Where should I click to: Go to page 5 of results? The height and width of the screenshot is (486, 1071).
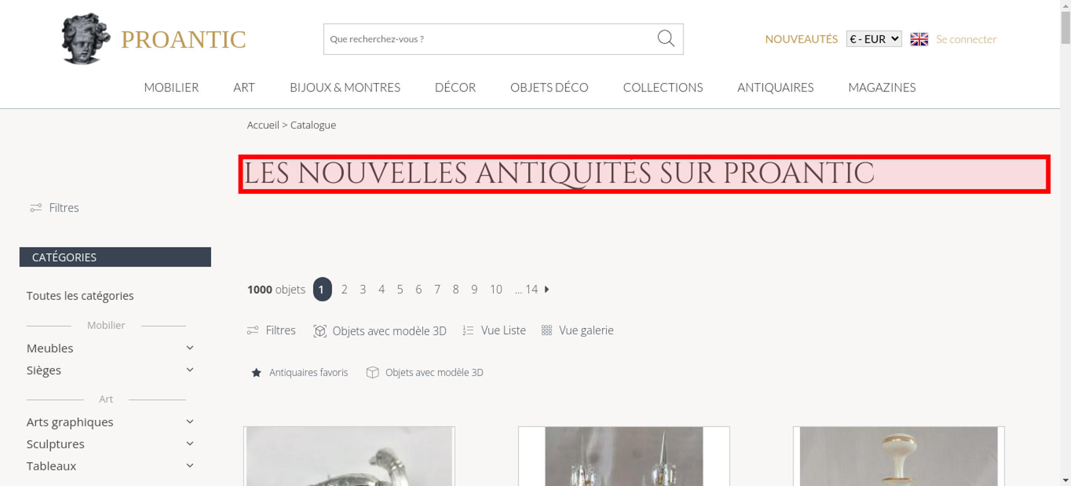tap(400, 289)
